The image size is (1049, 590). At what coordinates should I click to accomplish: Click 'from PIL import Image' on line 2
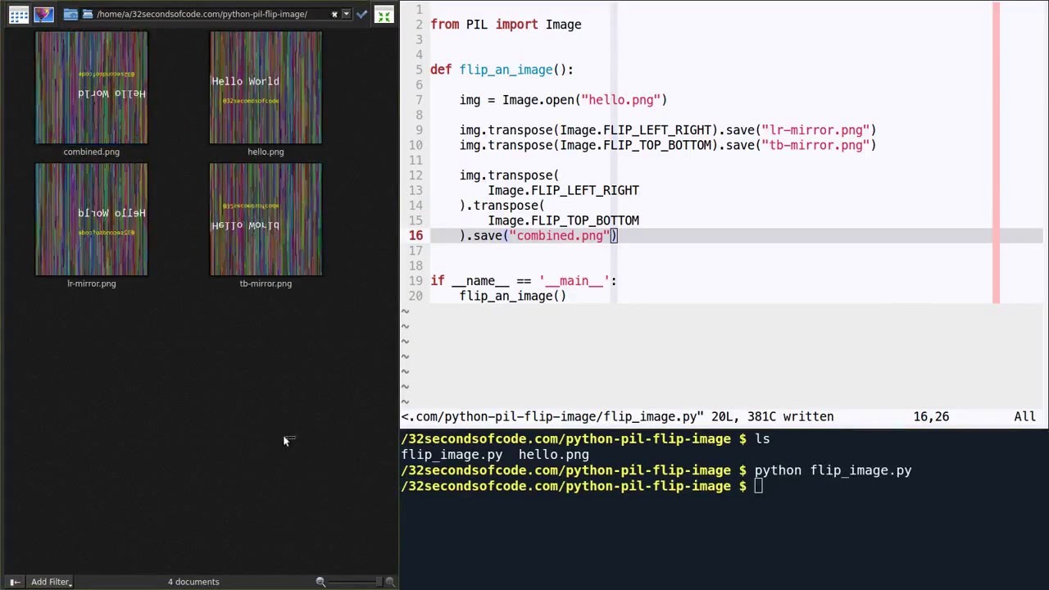pos(506,25)
